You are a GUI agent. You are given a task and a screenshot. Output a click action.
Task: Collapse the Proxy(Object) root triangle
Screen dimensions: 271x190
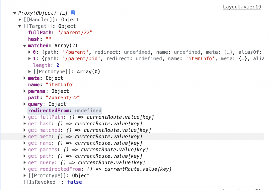click(x=15, y=13)
